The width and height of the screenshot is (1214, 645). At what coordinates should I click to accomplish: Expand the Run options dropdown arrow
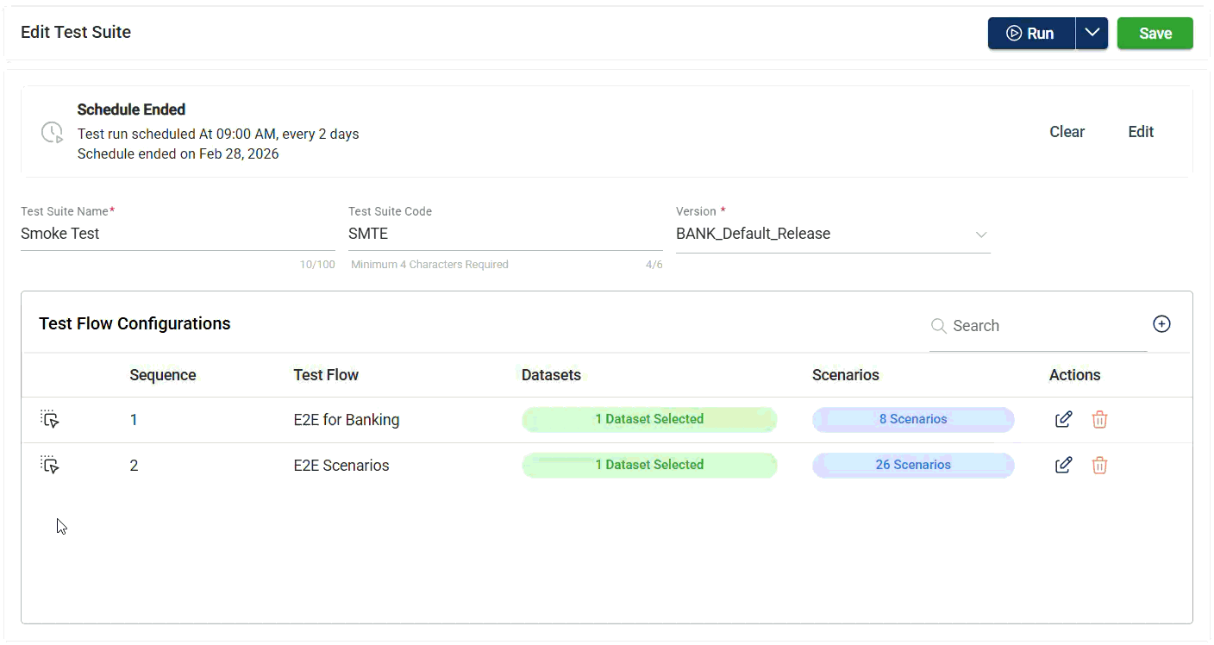(x=1092, y=33)
